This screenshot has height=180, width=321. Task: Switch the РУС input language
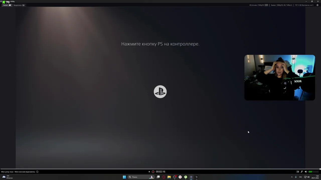(300, 177)
